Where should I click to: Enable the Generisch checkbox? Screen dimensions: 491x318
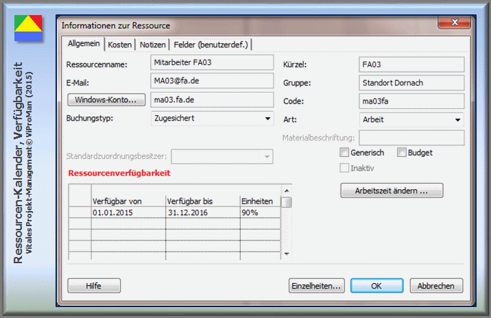[x=345, y=153]
